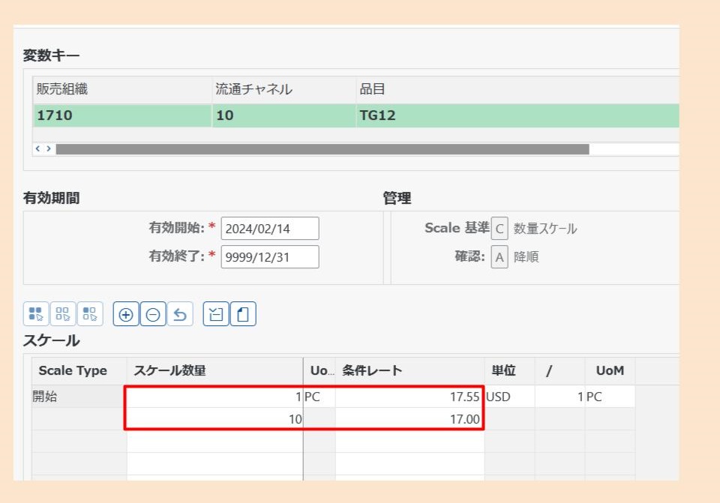Click the horizontal scrollbar of the 変数キー table
This screenshot has width=720, height=503.
click(x=322, y=148)
